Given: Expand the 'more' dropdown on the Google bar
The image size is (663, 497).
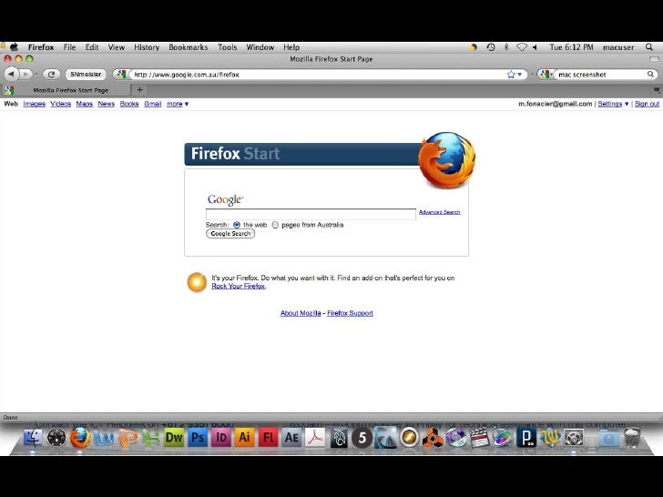Looking at the screenshot, I should click(178, 104).
